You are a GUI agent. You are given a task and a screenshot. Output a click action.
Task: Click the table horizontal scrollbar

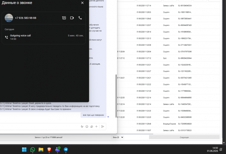click(135, 134)
